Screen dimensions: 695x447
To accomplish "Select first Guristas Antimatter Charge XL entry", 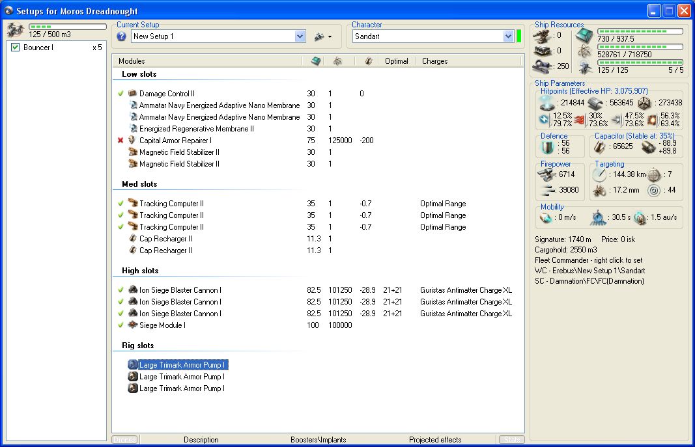I will point(466,290).
